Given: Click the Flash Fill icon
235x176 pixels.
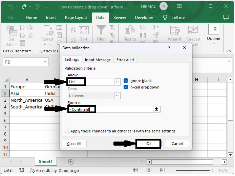Looking at the screenshot, I should (143, 27).
